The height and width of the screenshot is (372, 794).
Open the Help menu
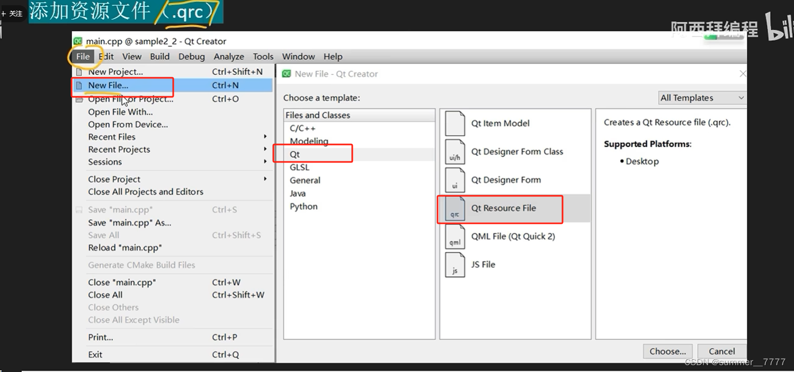(333, 57)
